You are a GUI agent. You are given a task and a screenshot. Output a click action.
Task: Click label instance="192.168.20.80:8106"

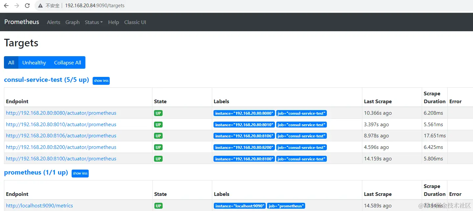[x=244, y=136]
